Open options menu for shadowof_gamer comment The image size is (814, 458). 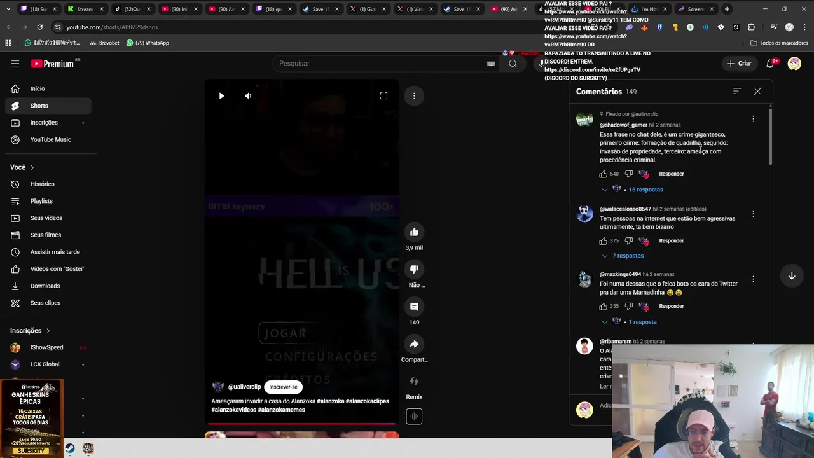click(x=753, y=119)
